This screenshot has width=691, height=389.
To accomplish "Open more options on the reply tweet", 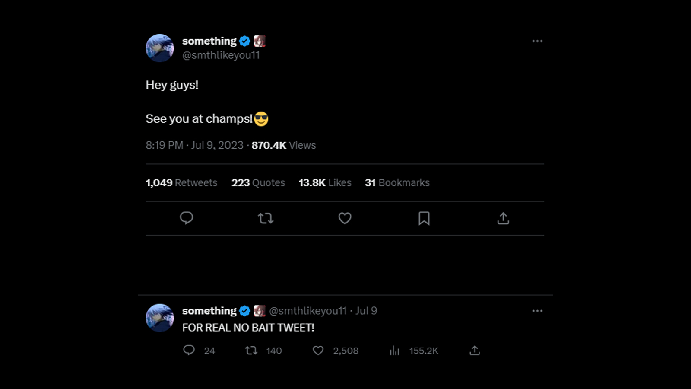I will 537,311.
